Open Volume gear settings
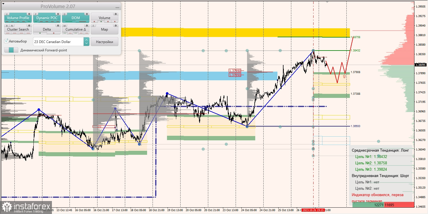The width and height of the screenshot is (428, 214). click(x=115, y=14)
